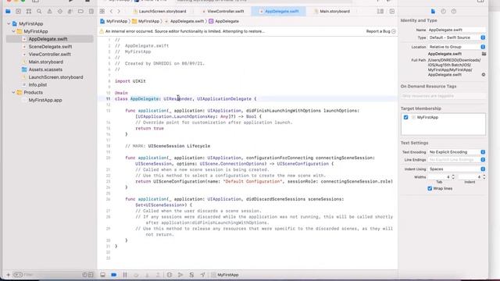Click the Report a Bug button

[x=380, y=31]
